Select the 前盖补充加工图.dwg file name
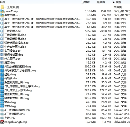Image resolution: width=130 pixels, height=127 pixels. coord(17,94)
